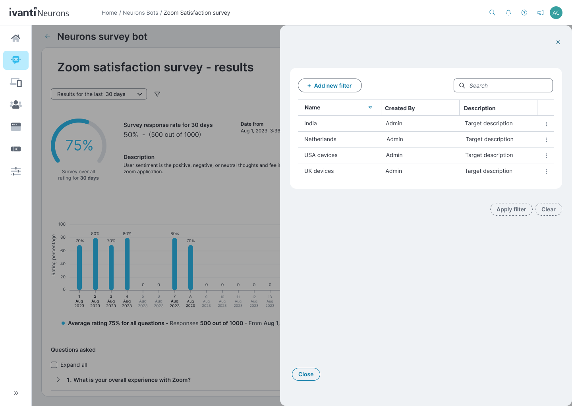This screenshot has width=572, height=406.
Task: Expand question 1 chevron about Zoom experience
Action: click(58, 380)
